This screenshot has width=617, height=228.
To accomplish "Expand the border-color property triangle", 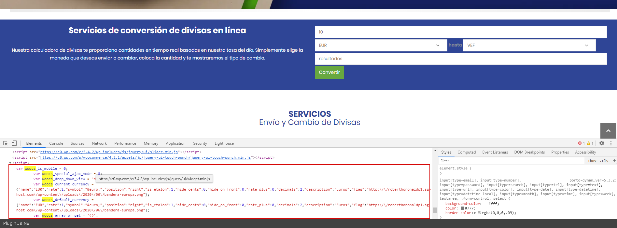I will coord(475,213).
